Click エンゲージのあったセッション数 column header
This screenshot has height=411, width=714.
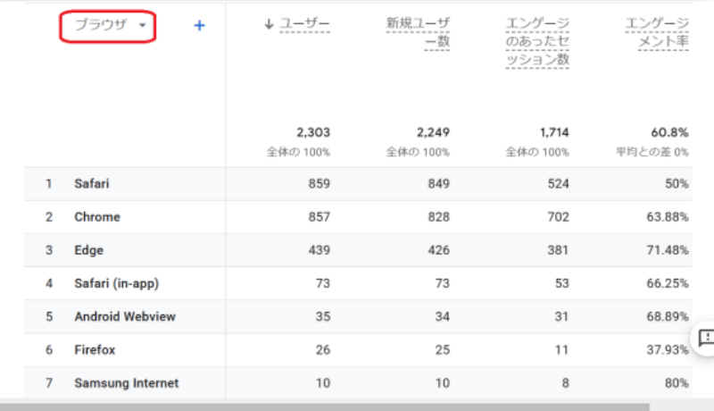pyautogui.click(x=537, y=41)
